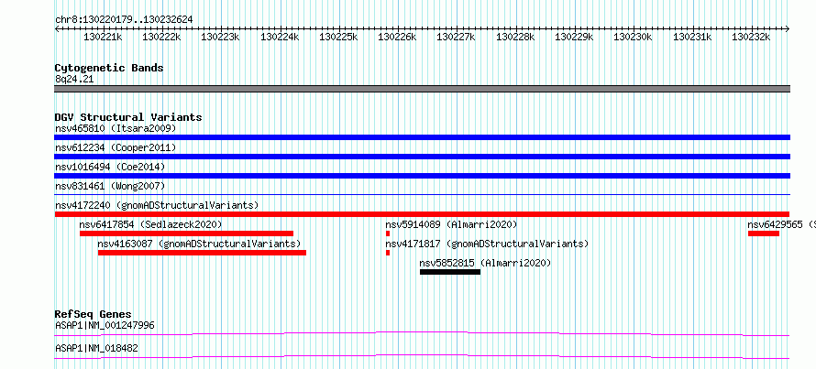Click the chr8:130220179..130232624 coordinates text
Image resolution: width=816 pixels, height=369 pixels.
pyautogui.click(x=124, y=20)
